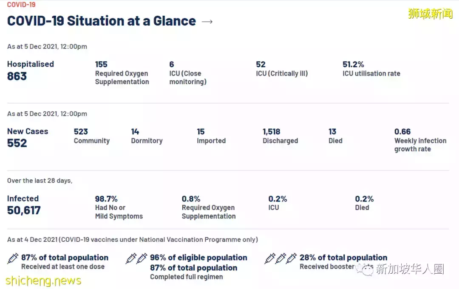
Task: Click the arrow beside Situation at a Glance
Action: click(x=207, y=21)
